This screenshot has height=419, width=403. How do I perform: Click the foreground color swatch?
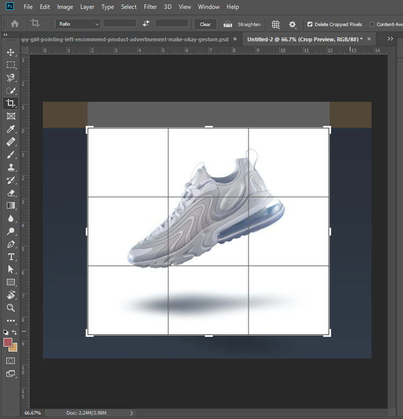7,342
